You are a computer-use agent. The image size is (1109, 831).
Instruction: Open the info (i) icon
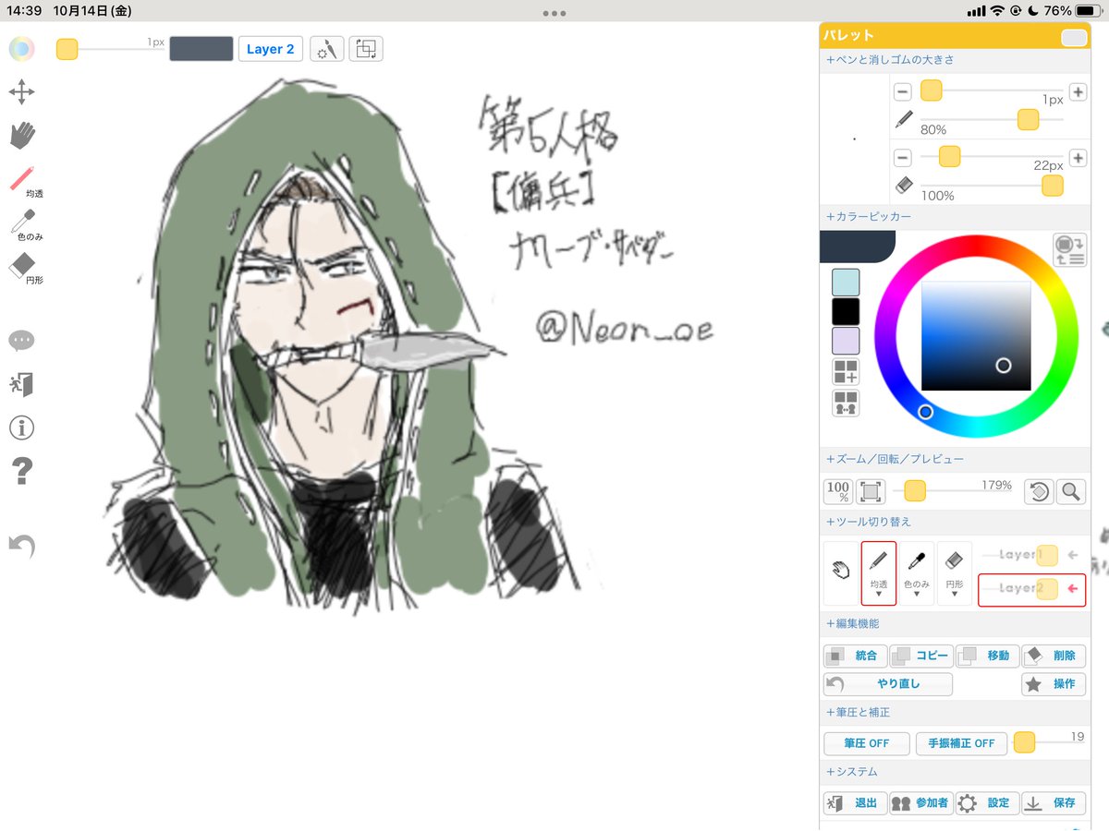(x=21, y=428)
